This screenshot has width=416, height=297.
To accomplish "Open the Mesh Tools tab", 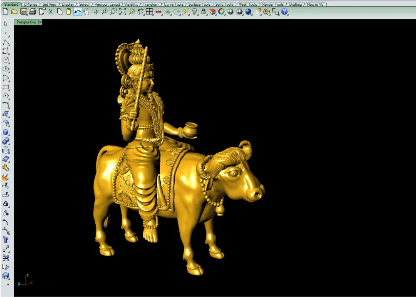I will [x=248, y=4].
